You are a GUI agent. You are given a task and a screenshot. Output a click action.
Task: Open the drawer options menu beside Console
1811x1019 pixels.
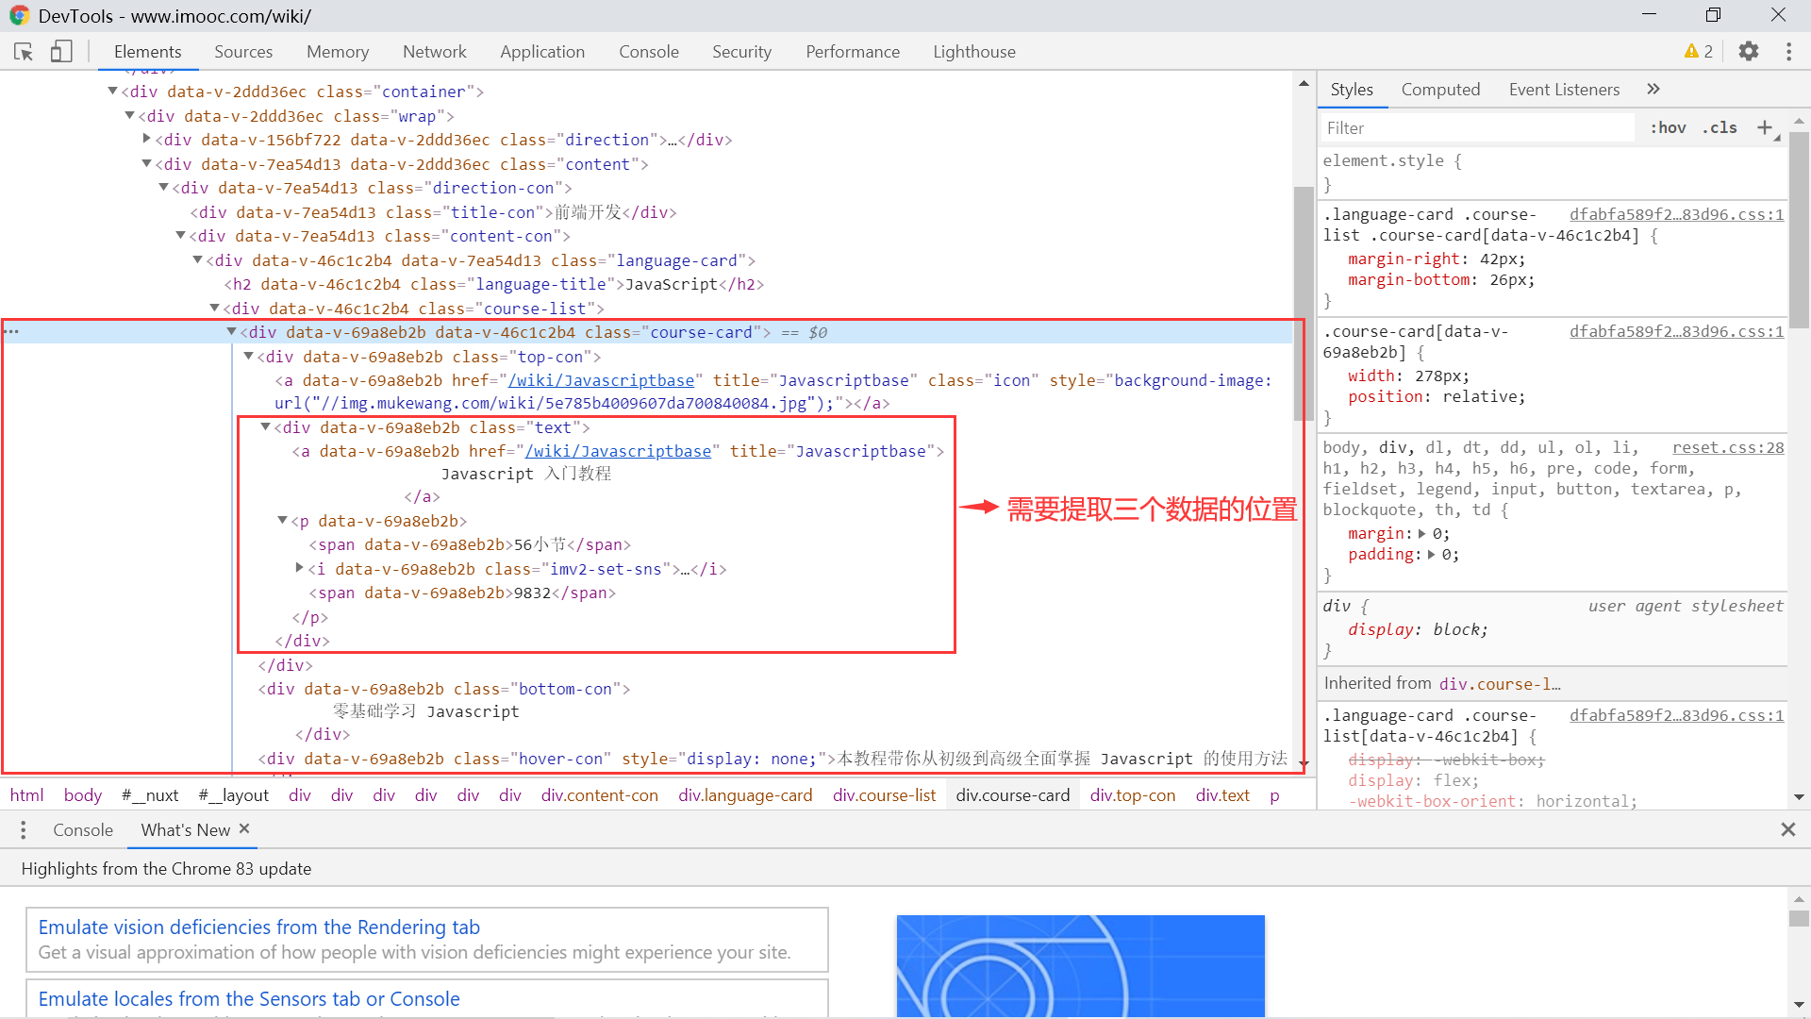coord(23,830)
